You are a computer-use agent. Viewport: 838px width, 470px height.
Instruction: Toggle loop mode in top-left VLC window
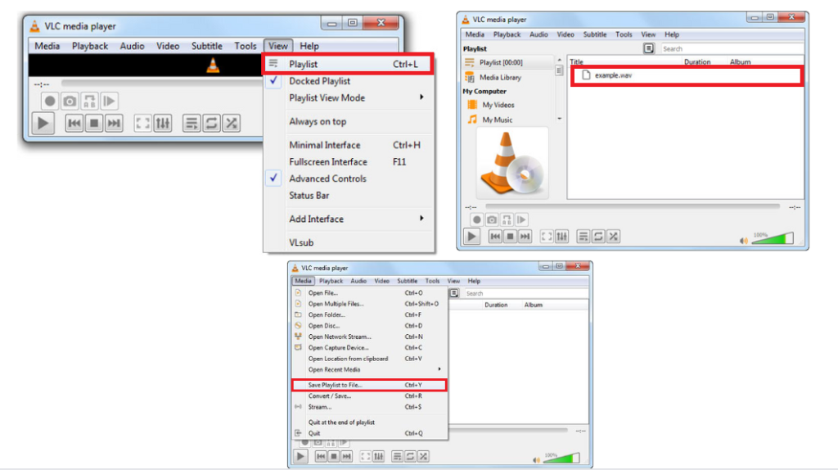[x=211, y=124]
